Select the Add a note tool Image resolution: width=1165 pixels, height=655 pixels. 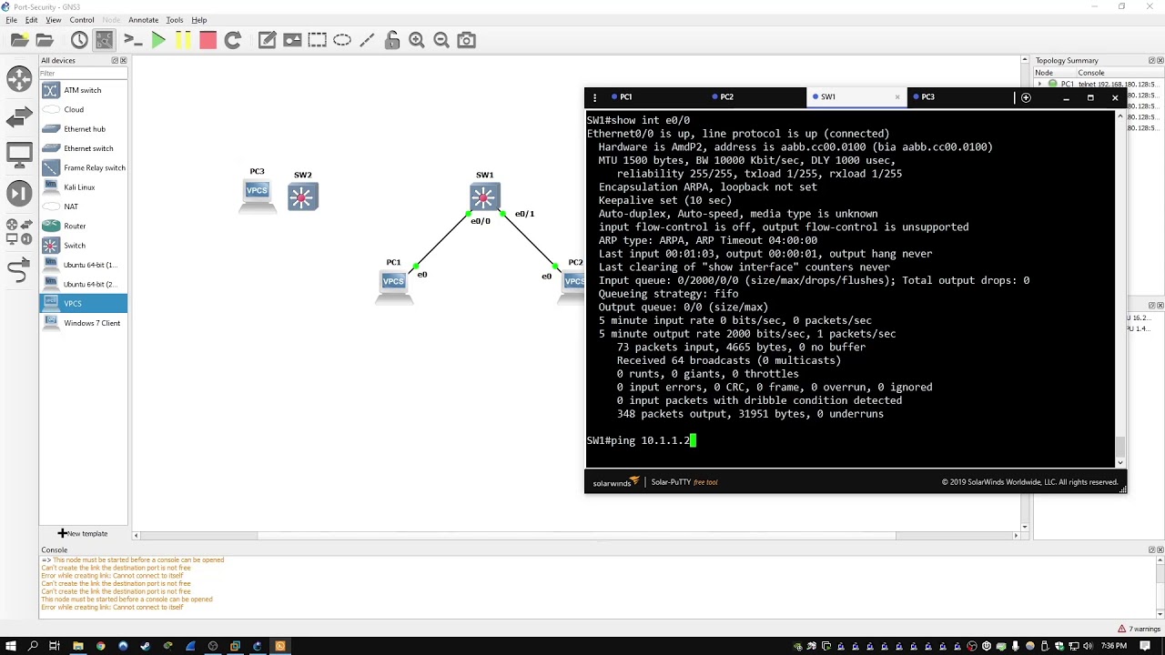[x=267, y=40]
